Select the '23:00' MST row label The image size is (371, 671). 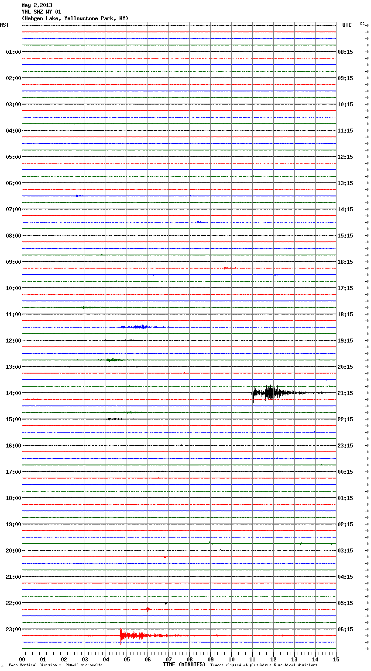click(14, 629)
